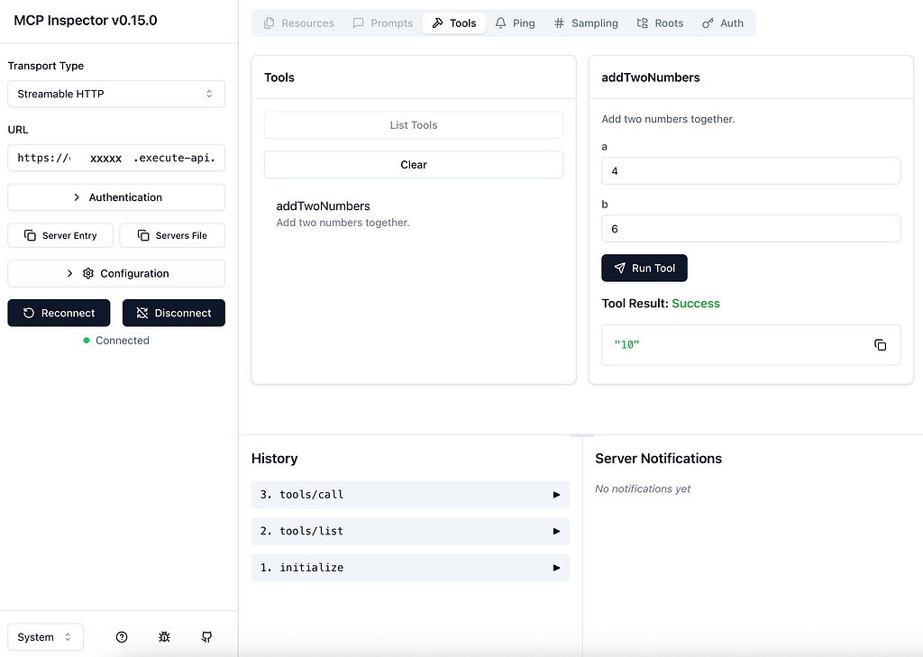Click the hammer icon in Tools tab

coord(437,23)
